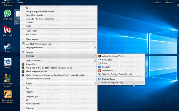179x111 pixels.
Task: Expand the Birlikte aç submenu arrow
Action: tap(95, 56)
